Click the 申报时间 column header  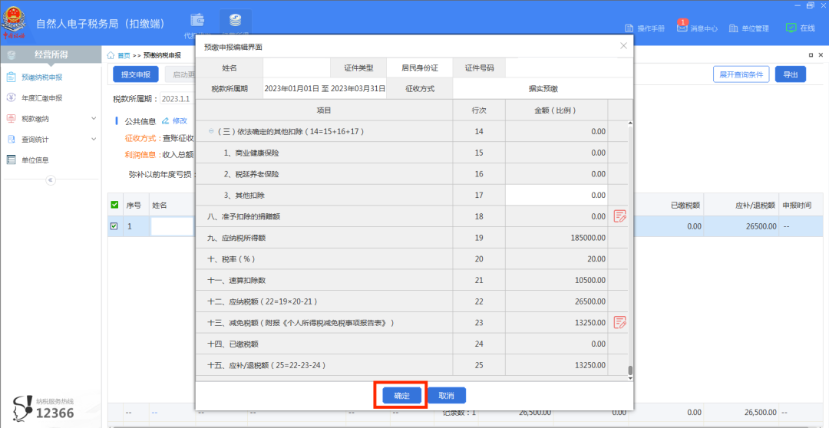(x=797, y=205)
